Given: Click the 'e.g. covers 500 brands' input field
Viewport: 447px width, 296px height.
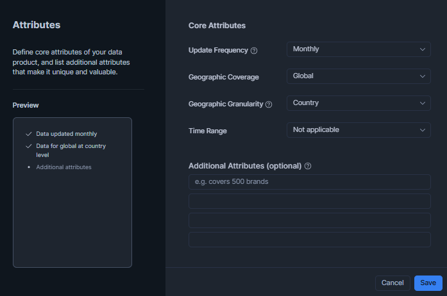Looking at the screenshot, I should 309,182.
